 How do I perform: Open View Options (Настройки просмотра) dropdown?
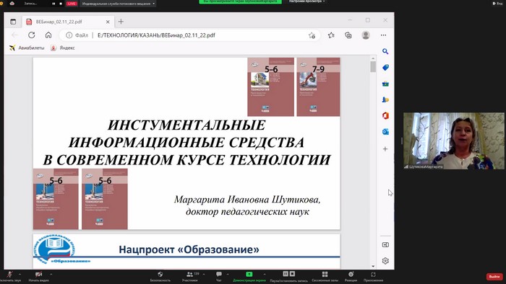coord(306,1)
